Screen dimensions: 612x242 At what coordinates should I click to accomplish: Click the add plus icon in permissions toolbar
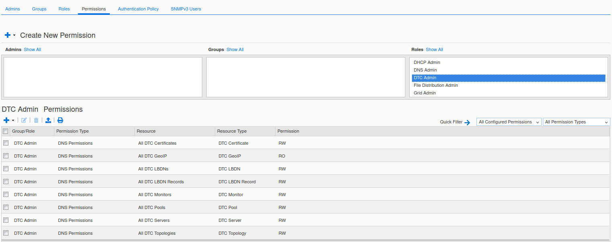coord(6,120)
